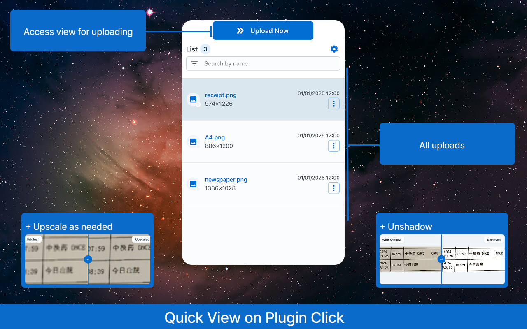Click the image icon beside receipt.png

pos(193,100)
